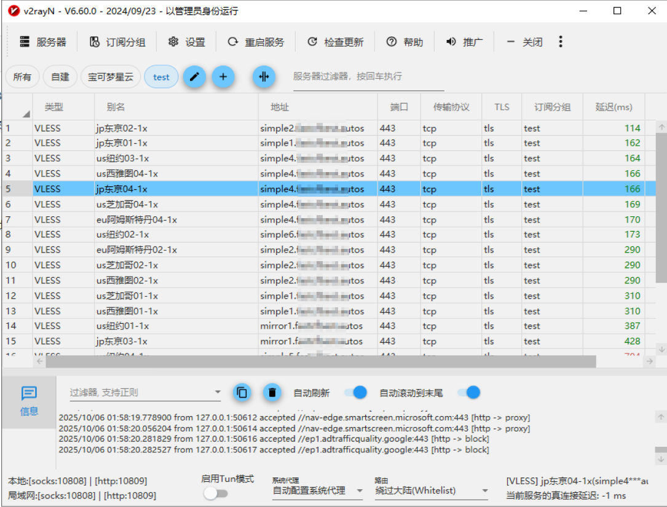Image resolution: width=667 pixels, height=507 pixels.
Task: Disable the 自动刷新 switch
Action: coord(355,392)
